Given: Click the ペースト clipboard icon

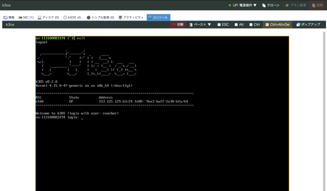Looking at the screenshot, I should coord(191,25).
